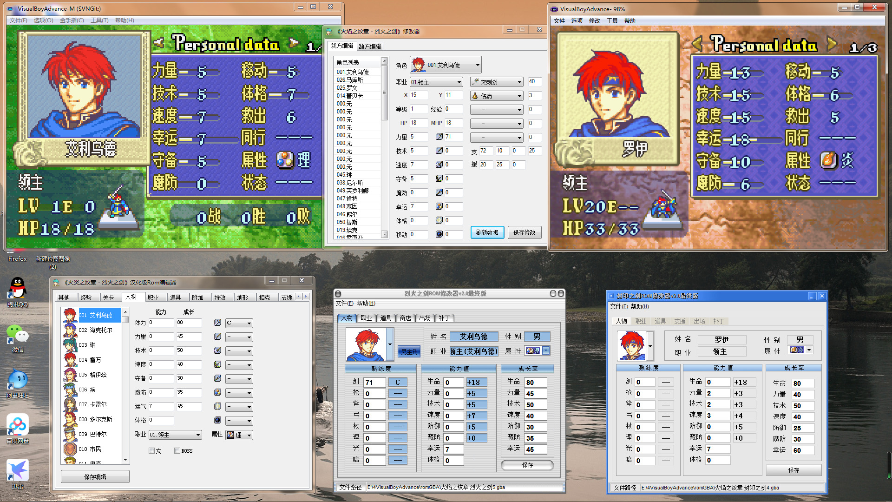Click staff icon on 魔防 row in trainer
The height and width of the screenshot is (502, 892).
click(x=439, y=192)
